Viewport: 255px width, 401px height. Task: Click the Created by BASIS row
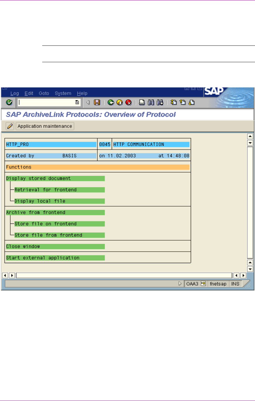[51, 156]
